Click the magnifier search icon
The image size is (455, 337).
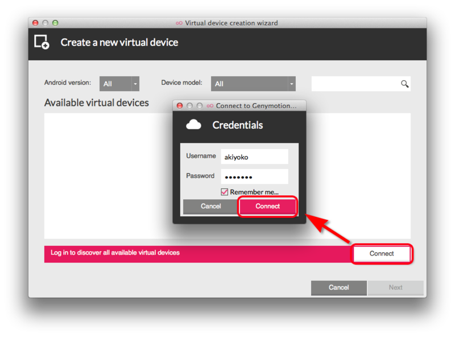(x=404, y=84)
